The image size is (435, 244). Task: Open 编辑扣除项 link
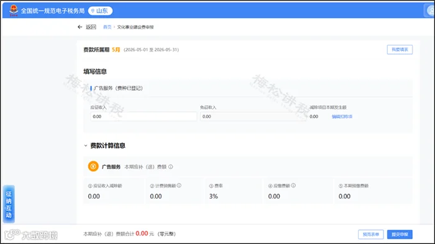pos(342,117)
